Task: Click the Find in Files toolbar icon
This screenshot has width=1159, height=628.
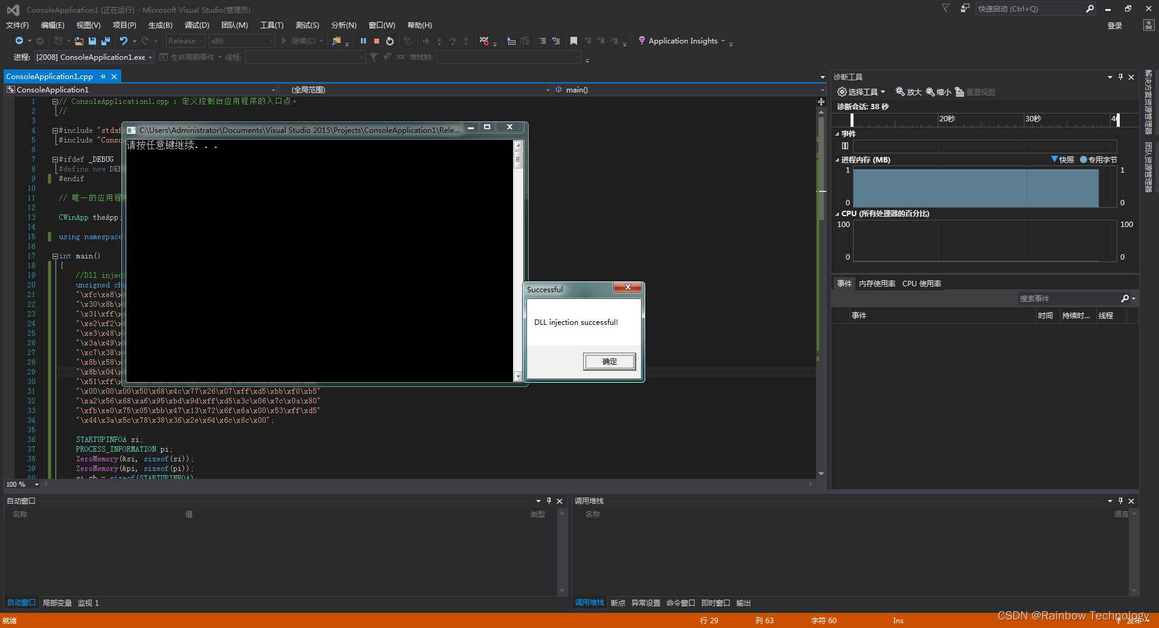Action: [x=337, y=41]
